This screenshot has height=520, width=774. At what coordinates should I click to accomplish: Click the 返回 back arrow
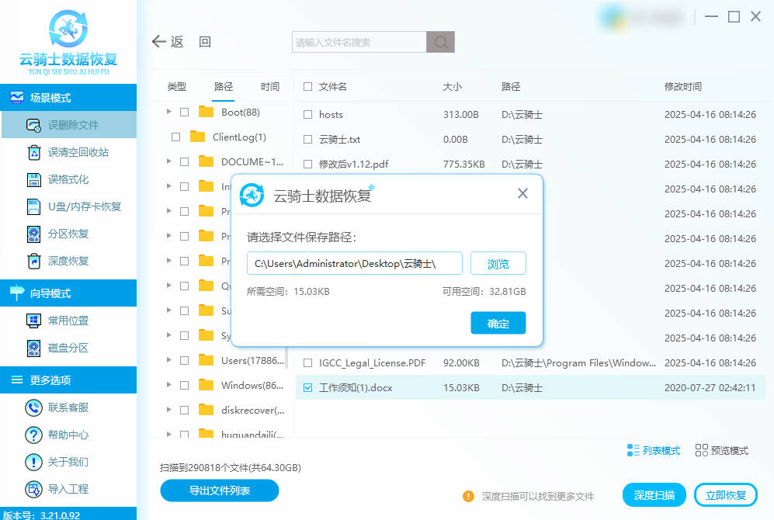click(x=159, y=41)
